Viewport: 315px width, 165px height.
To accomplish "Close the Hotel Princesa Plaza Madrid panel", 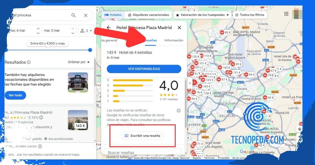I will [x=179, y=27].
